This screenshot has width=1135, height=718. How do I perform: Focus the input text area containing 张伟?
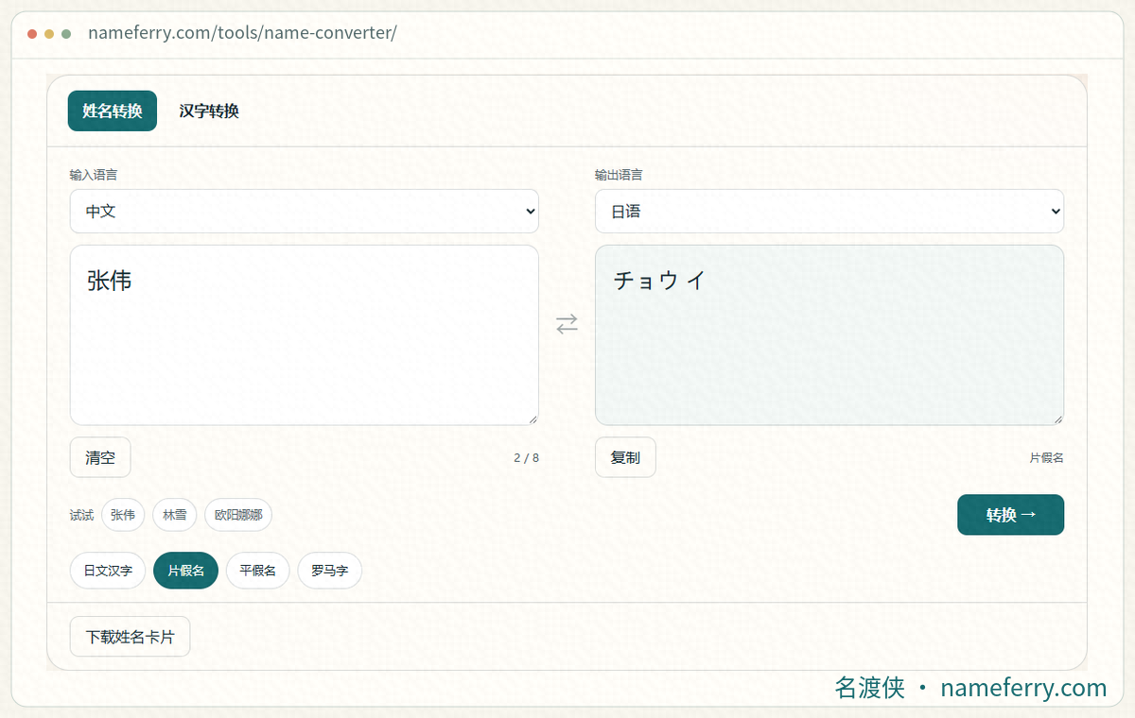pyautogui.click(x=305, y=335)
